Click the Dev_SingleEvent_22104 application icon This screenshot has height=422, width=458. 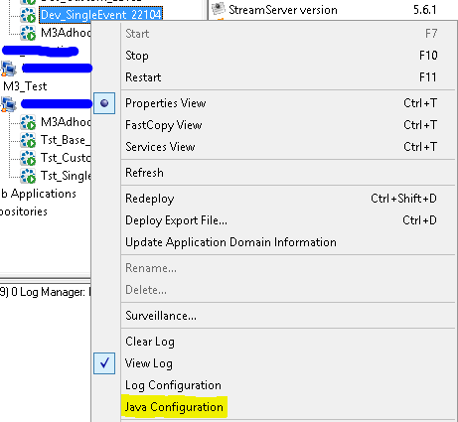point(28,15)
